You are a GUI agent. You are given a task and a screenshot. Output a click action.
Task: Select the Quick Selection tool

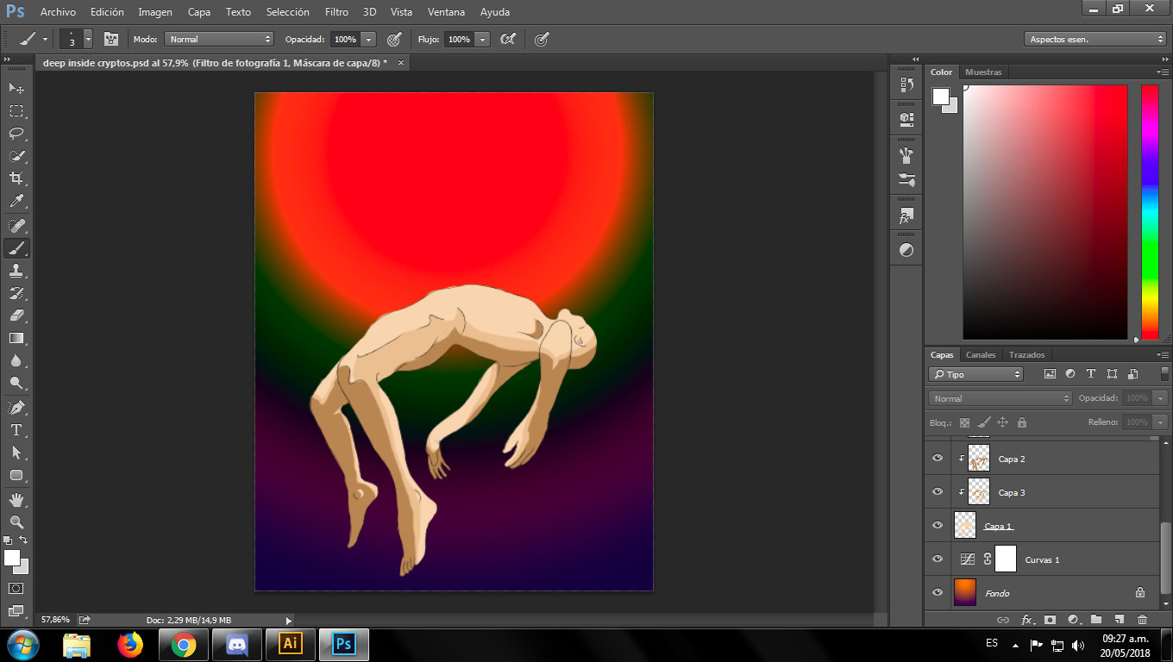tap(16, 156)
